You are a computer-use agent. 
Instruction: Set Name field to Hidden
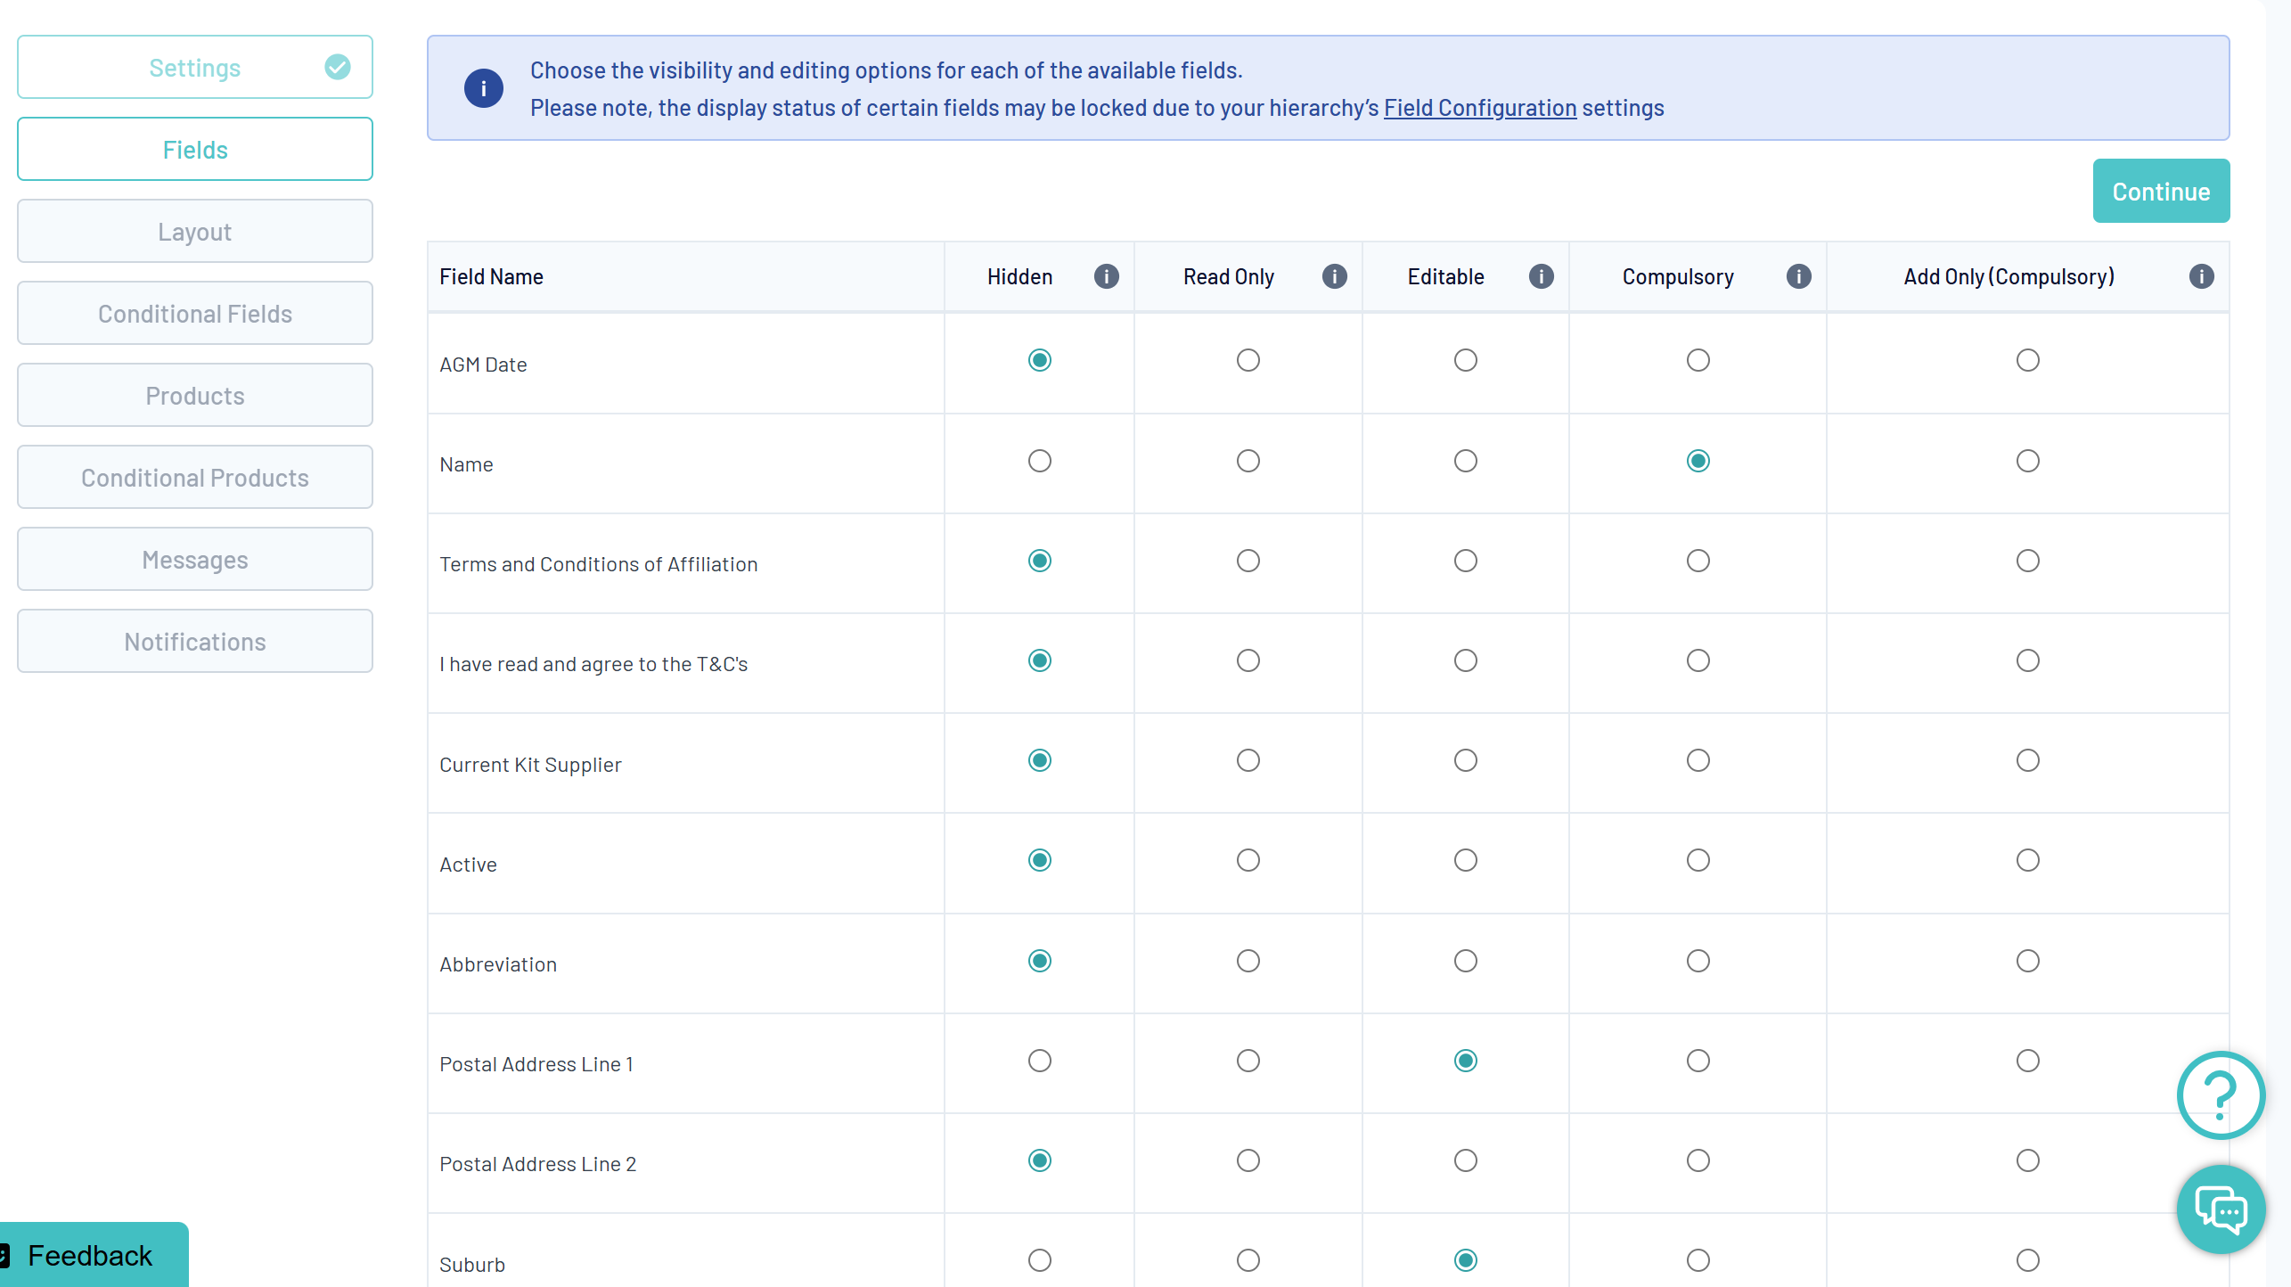tap(1039, 461)
